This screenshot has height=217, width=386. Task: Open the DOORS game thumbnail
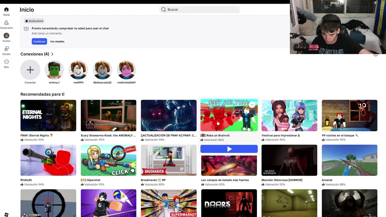coord(229,203)
